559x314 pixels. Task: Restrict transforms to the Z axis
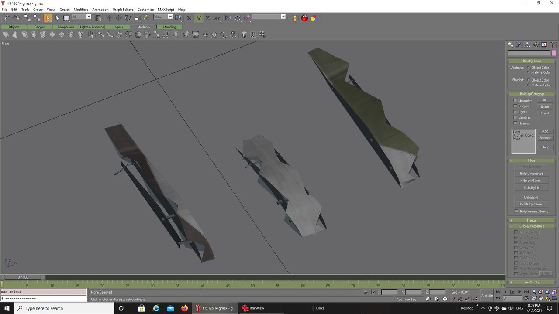[208, 18]
